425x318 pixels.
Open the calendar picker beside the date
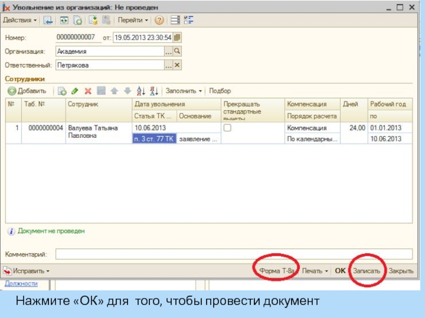(x=177, y=38)
